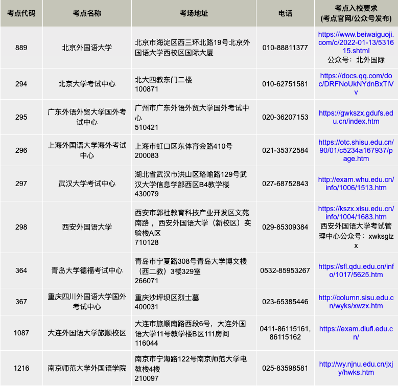Select test center code 889
398x386 pixels.
pos(21,48)
